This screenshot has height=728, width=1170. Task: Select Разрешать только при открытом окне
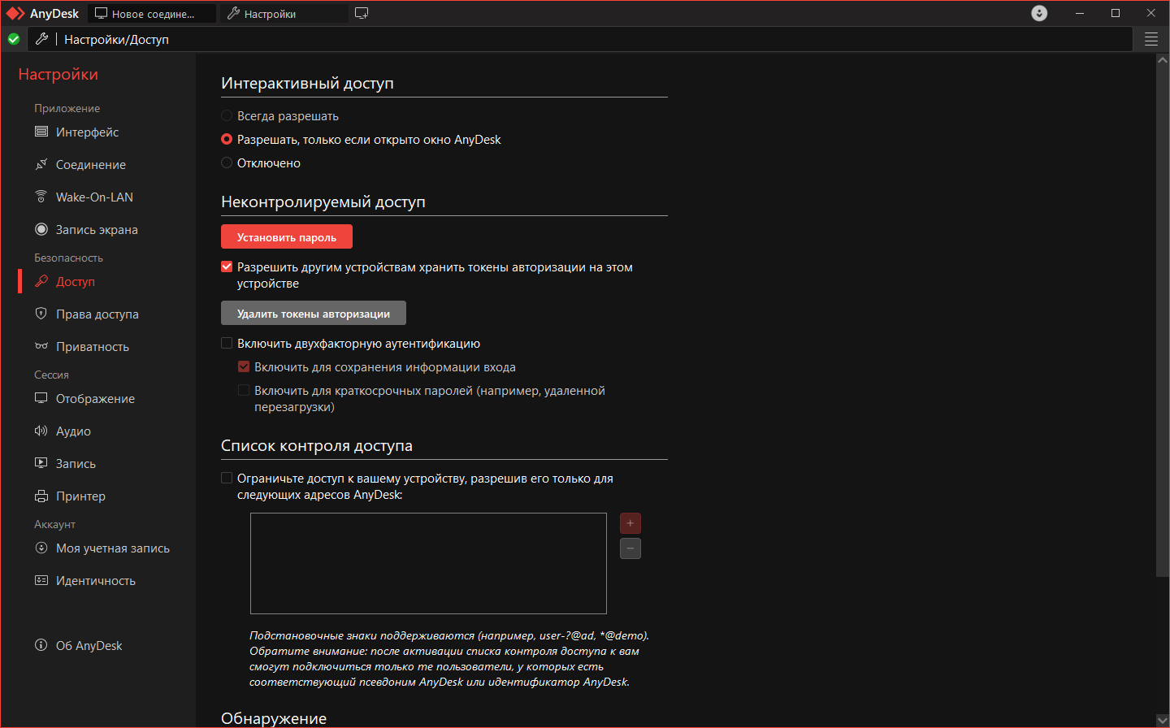click(227, 139)
